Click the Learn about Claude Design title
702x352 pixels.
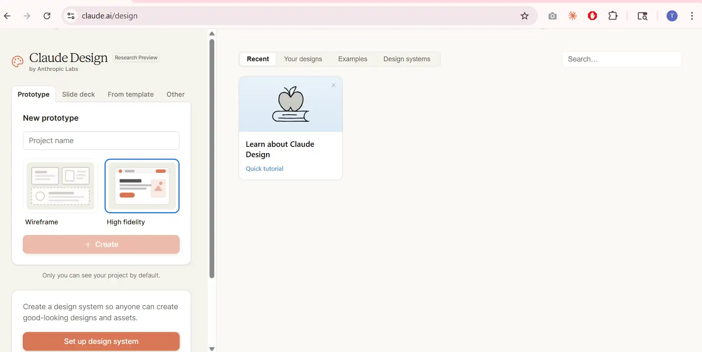280,149
